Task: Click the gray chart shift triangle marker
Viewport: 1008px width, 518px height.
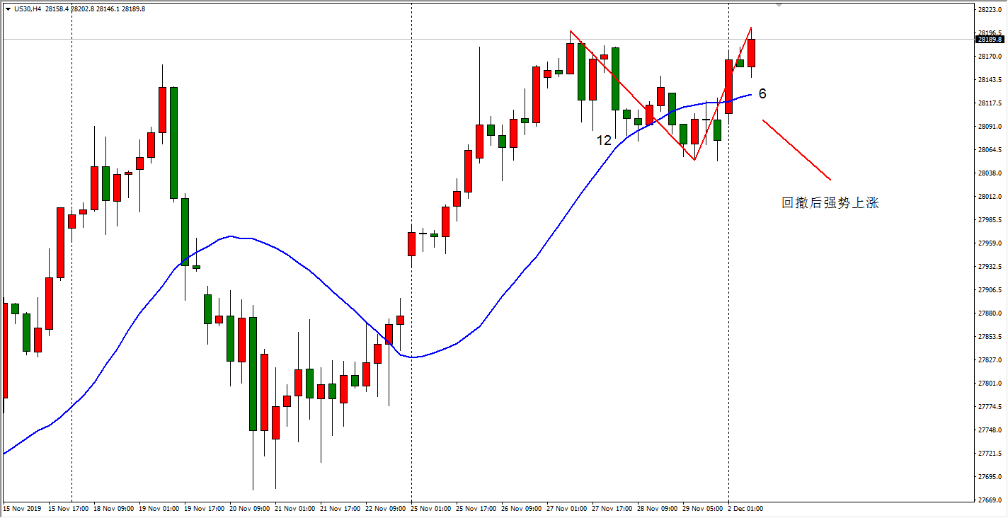Action: tap(779, 5)
